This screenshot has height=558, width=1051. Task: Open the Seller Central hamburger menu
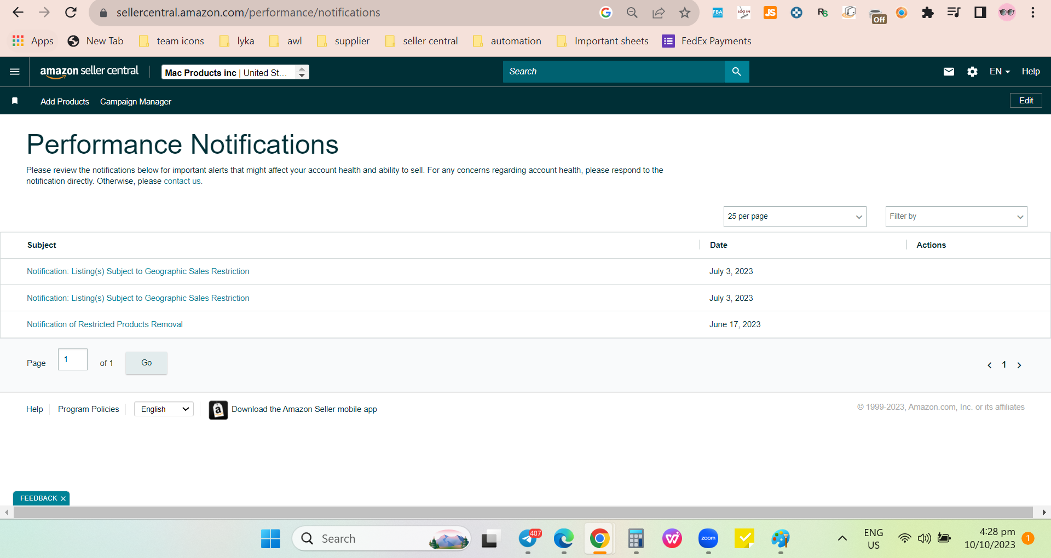tap(15, 72)
